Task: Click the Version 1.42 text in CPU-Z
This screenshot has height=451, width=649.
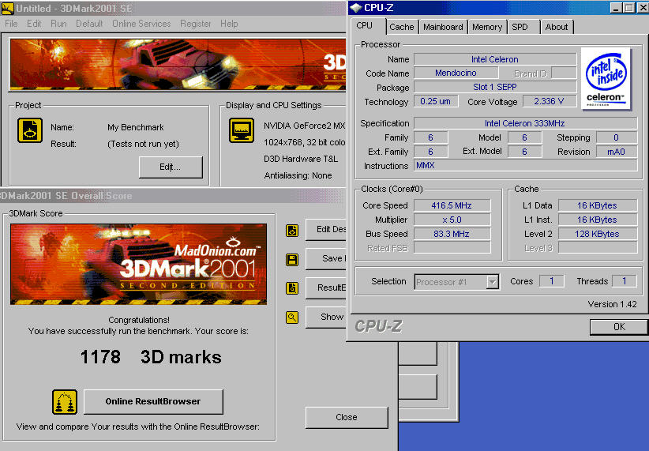Action: pos(612,304)
